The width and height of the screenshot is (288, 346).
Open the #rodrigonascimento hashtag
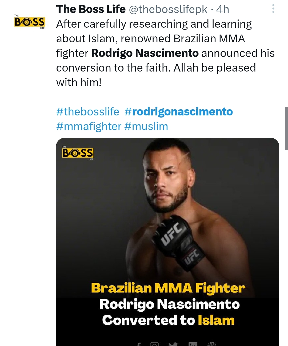point(179,112)
